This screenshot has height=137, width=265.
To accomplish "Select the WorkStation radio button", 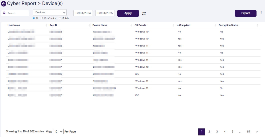I will click(42, 18).
